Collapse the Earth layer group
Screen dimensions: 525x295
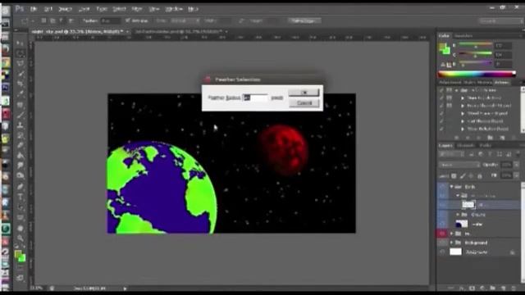coord(452,187)
